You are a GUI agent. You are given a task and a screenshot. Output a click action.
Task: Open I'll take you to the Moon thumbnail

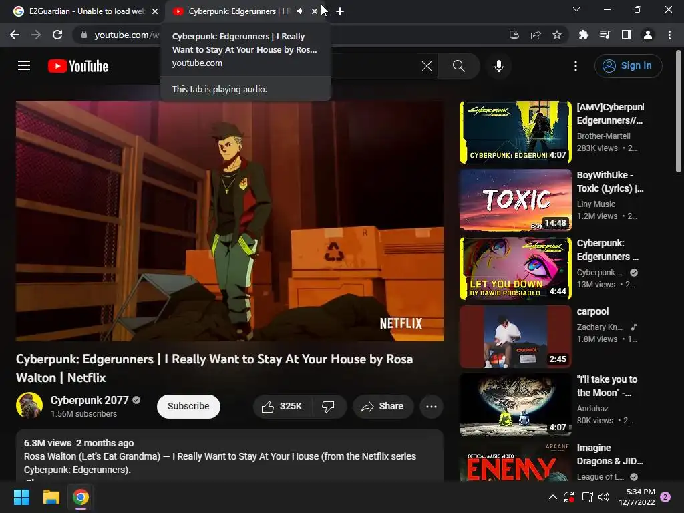pos(516,404)
